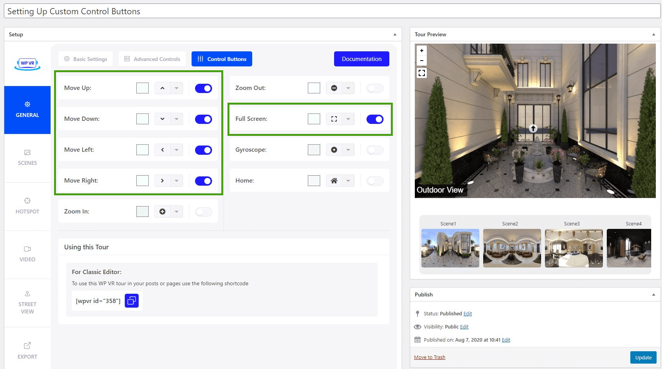The width and height of the screenshot is (662, 369).
Task: Edit the published date
Action: (506, 340)
